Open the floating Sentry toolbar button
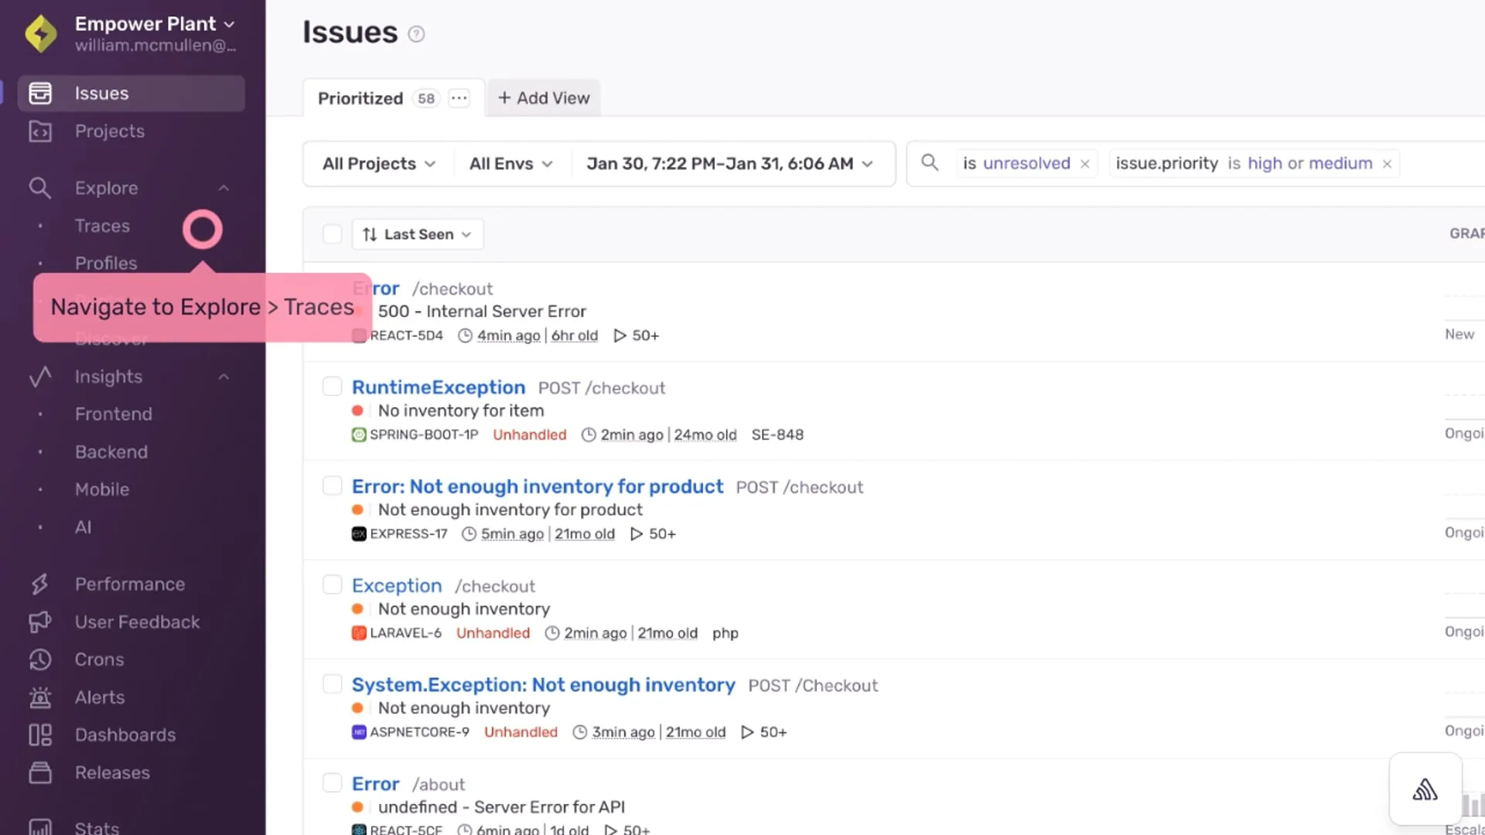 coord(1425,789)
